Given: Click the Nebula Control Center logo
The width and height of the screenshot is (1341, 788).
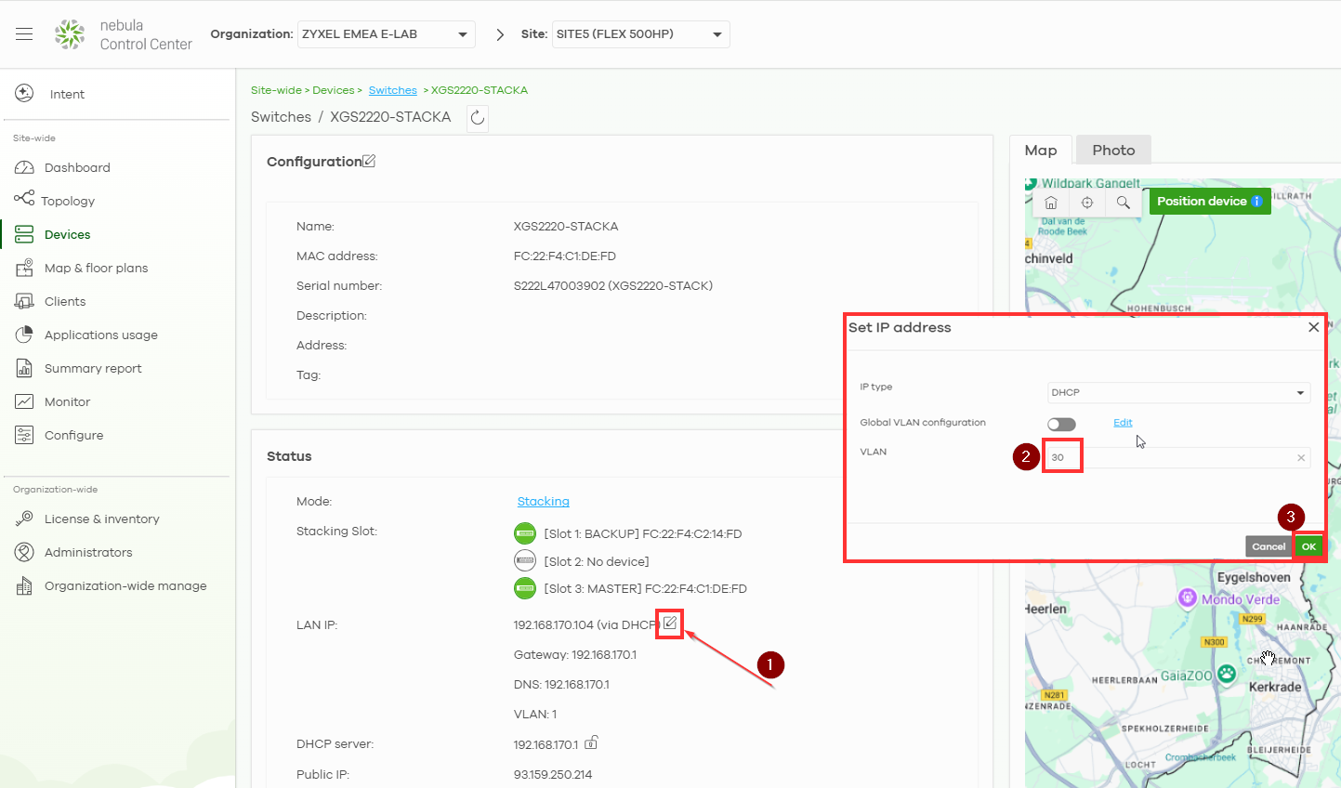Looking at the screenshot, I should pos(70,34).
